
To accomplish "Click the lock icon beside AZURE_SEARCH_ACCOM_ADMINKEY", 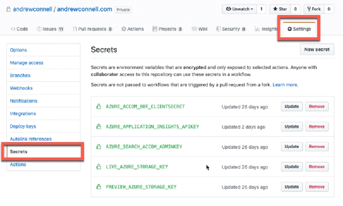I will (x=99, y=146).
